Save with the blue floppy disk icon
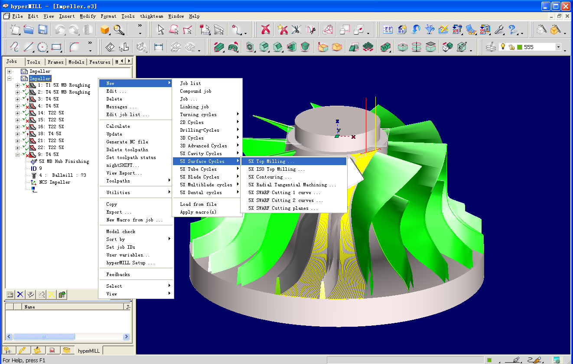573x364 pixels. click(42, 29)
